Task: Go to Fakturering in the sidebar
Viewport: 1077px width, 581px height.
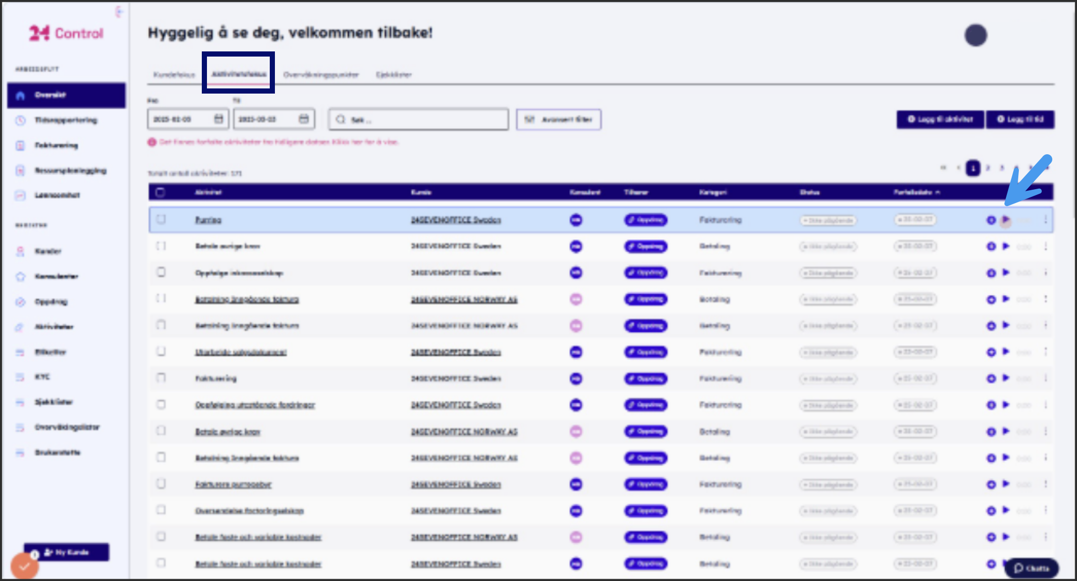Action: 56,146
